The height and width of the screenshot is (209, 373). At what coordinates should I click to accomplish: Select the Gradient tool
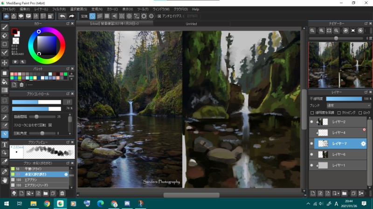(5, 90)
